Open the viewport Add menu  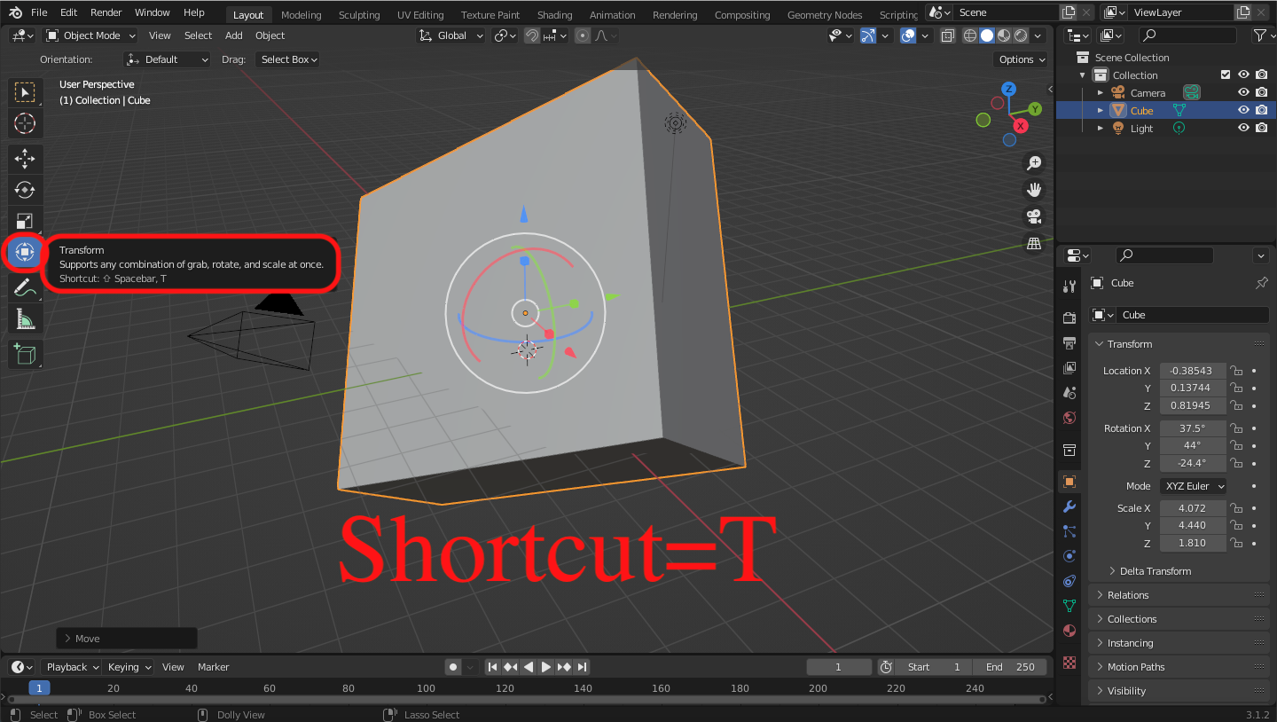click(234, 35)
